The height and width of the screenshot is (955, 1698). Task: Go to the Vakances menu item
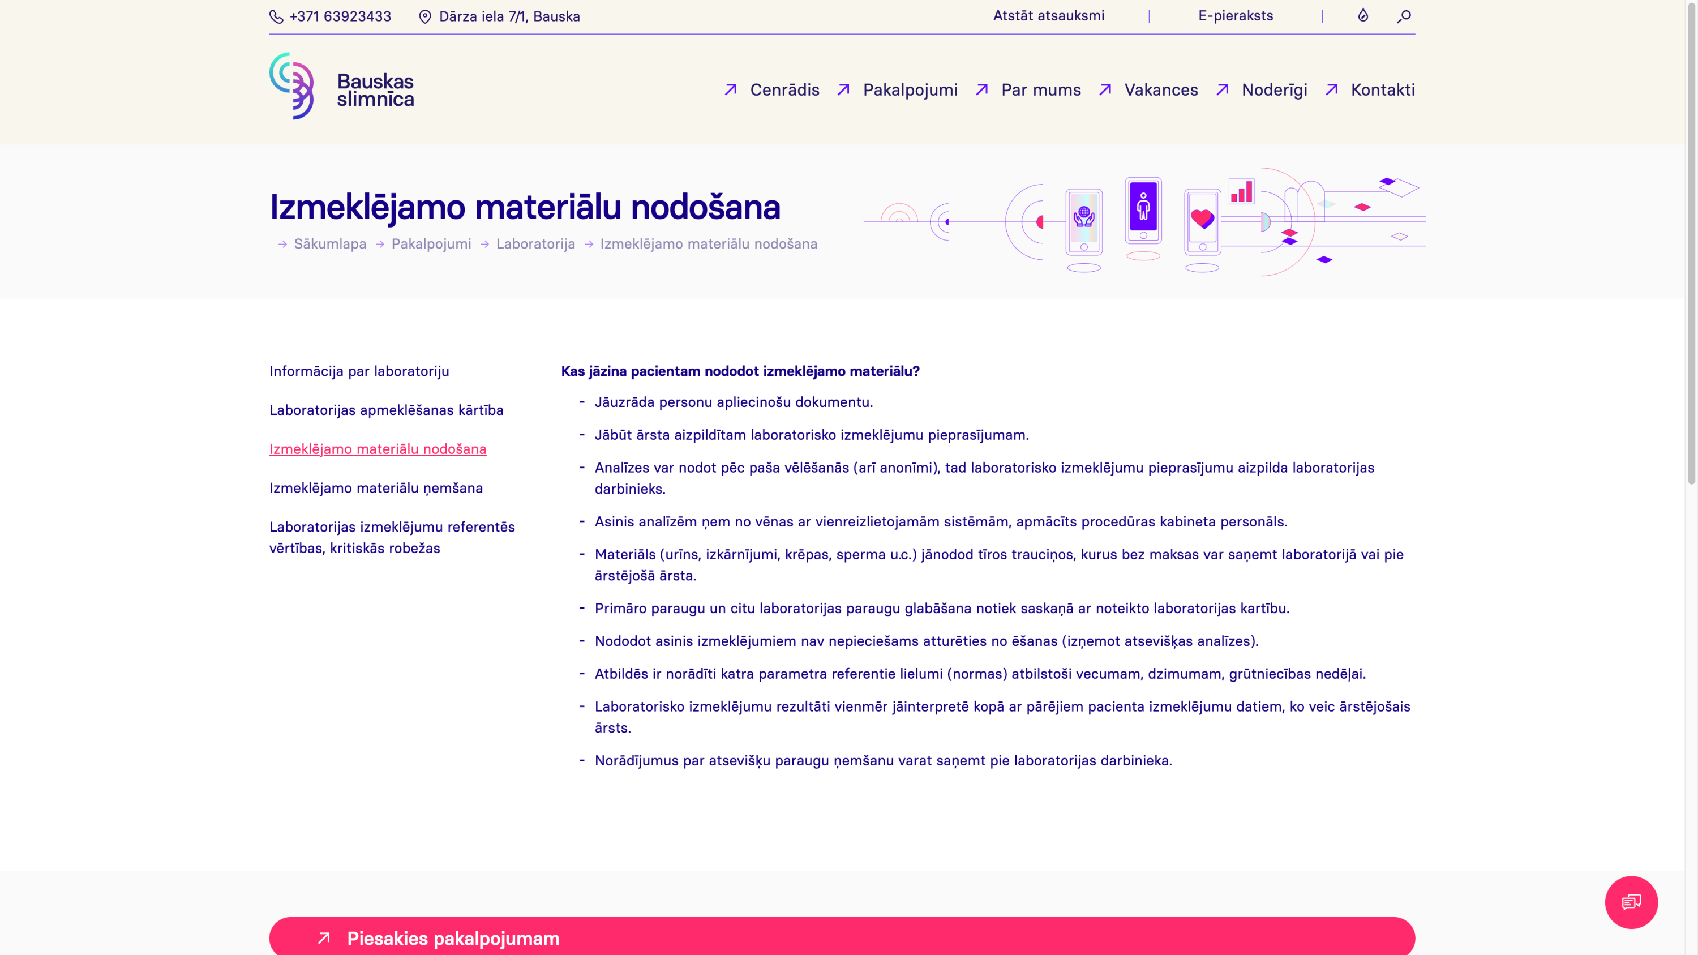point(1161,89)
